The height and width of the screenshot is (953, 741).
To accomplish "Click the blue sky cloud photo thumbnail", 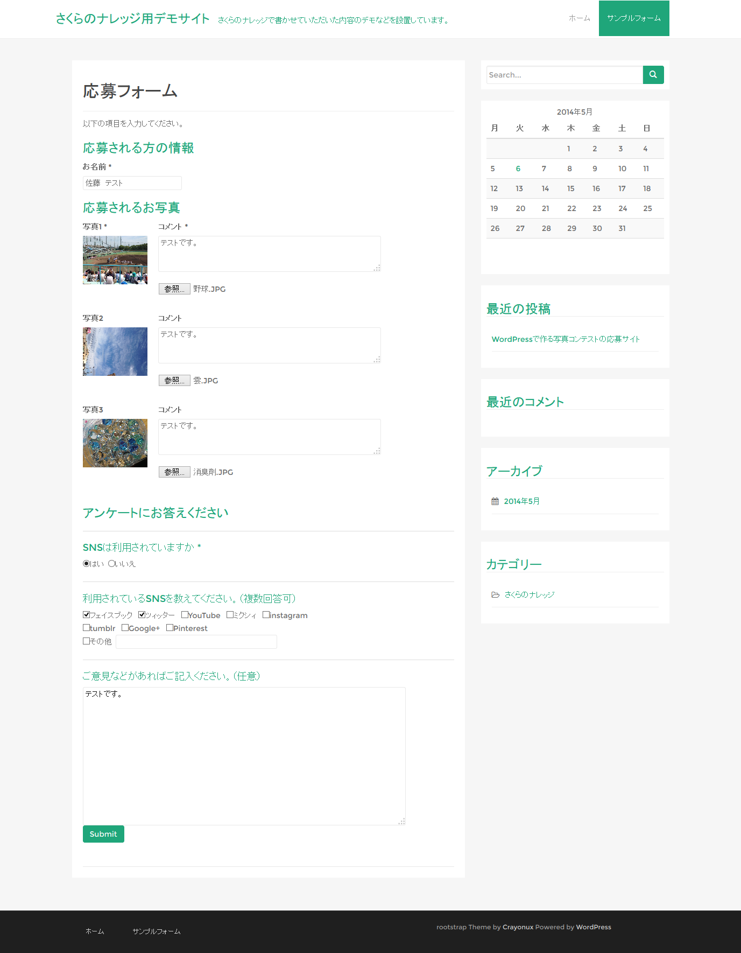I will 115,352.
